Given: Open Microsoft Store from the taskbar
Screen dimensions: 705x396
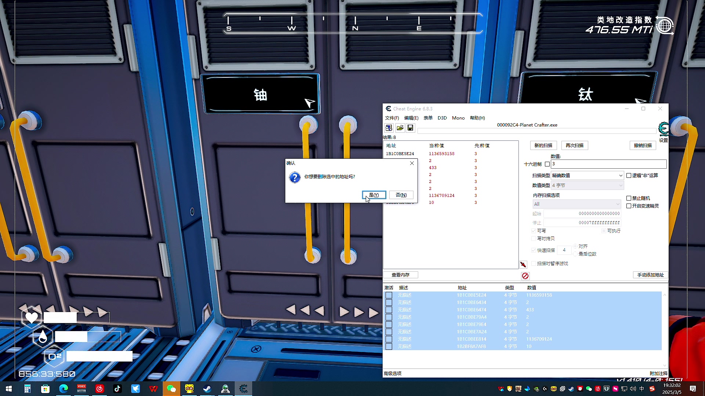Looking at the screenshot, I should [45, 389].
